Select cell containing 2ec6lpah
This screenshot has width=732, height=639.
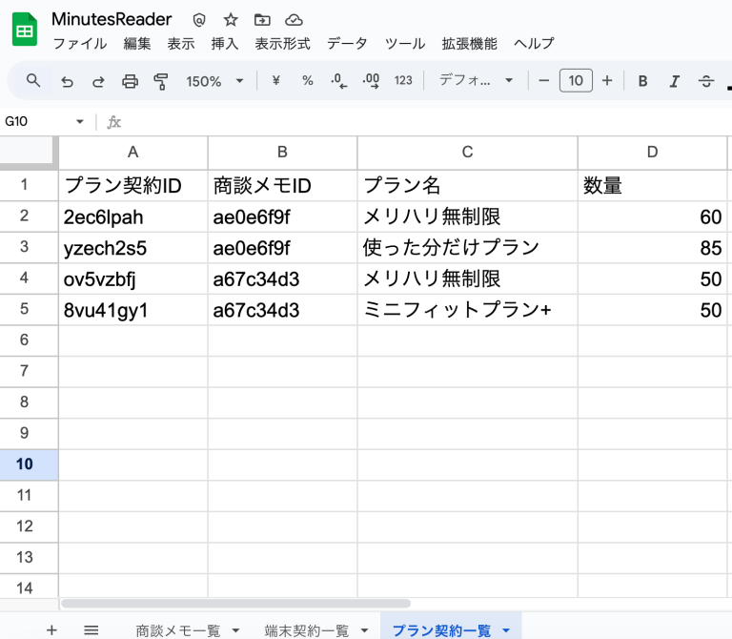pos(133,216)
